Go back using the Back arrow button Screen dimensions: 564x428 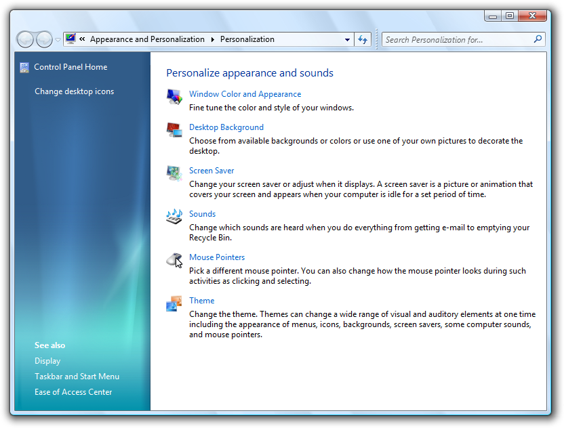tap(26, 39)
